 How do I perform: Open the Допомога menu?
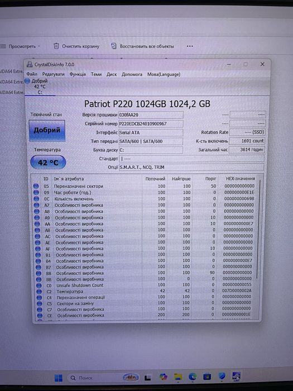pyautogui.click(x=132, y=74)
